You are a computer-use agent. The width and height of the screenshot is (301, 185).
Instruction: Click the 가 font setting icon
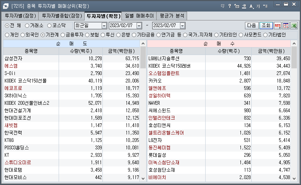258,6
